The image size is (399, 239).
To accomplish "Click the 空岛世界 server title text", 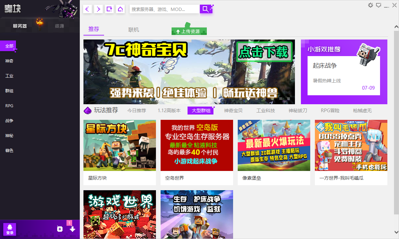I will click(175, 178).
